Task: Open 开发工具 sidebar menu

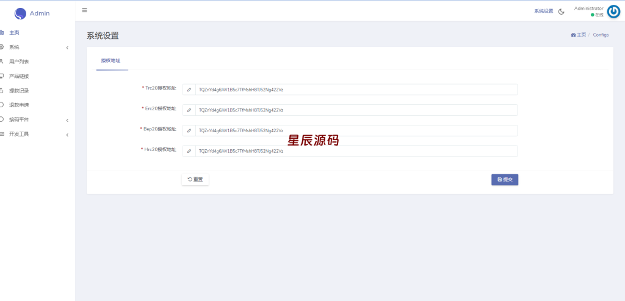Action: (x=19, y=134)
